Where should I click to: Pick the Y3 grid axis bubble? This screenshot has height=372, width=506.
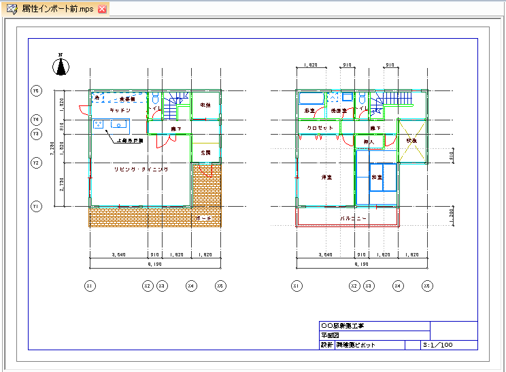click(x=36, y=134)
